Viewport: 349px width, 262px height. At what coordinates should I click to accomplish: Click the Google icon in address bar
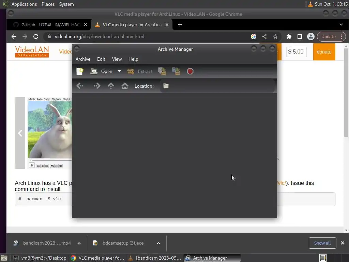click(254, 37)
